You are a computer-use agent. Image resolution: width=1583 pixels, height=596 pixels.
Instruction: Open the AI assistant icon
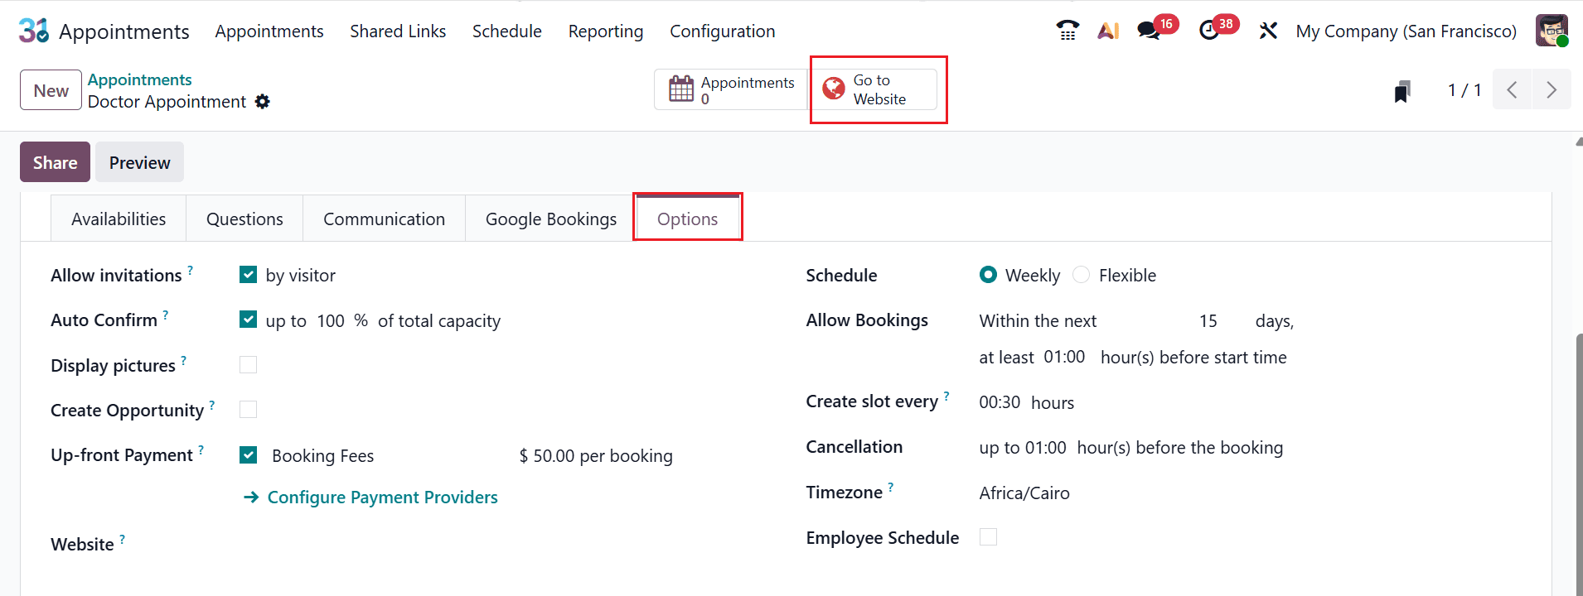click(x=1108, y=31)
